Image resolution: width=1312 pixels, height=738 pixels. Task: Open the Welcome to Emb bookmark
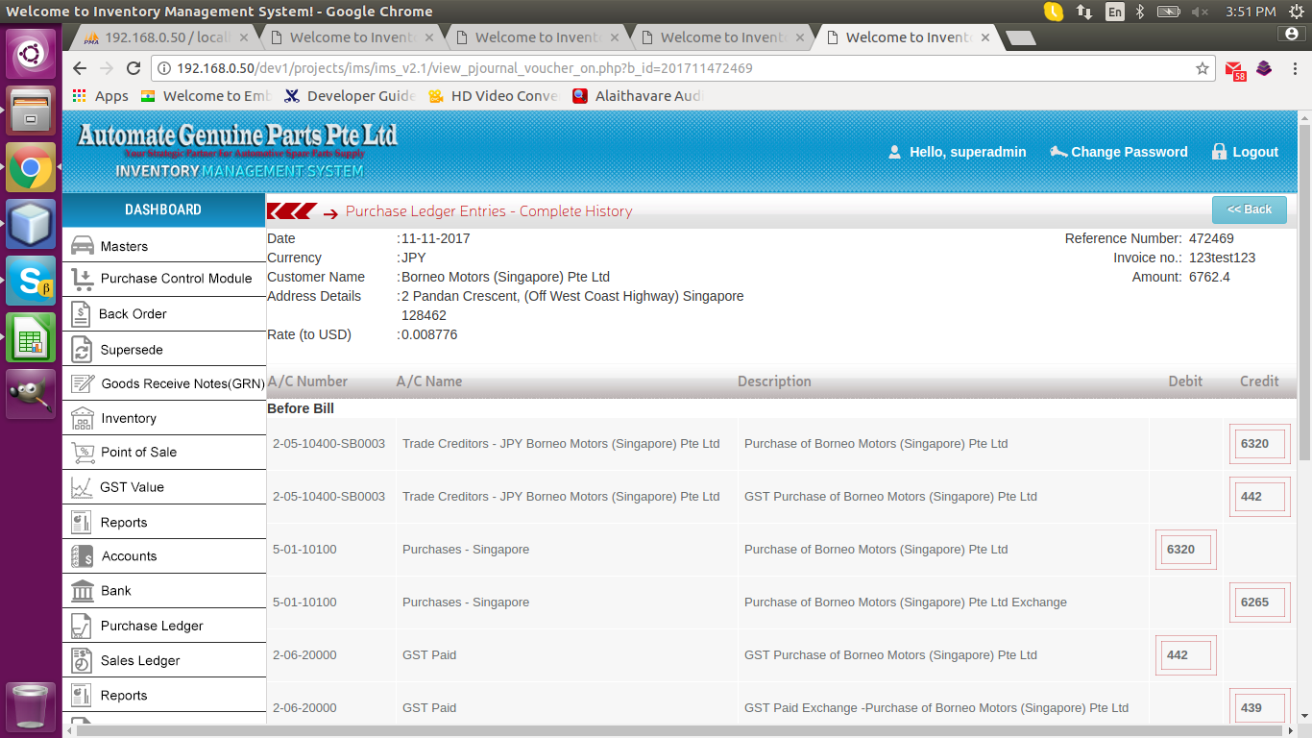pos(207,96)
